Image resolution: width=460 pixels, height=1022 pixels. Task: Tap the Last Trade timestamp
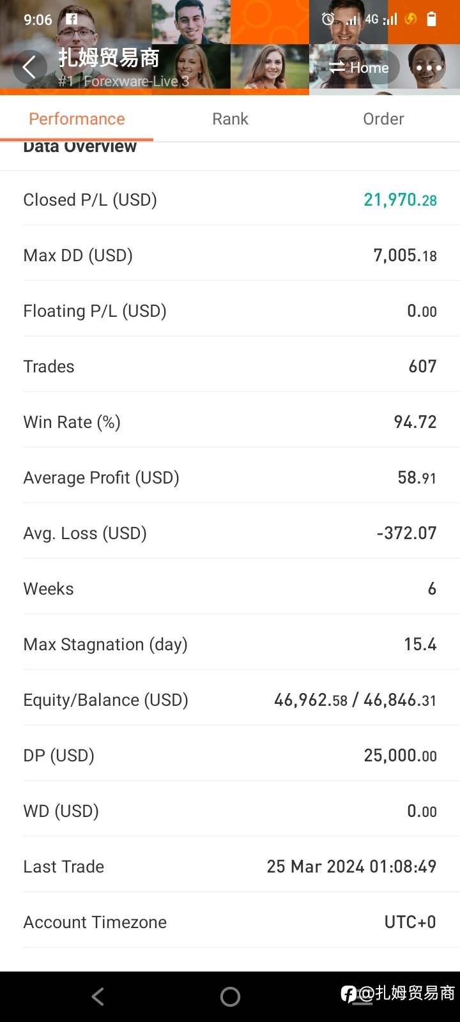tap(351, 867)
